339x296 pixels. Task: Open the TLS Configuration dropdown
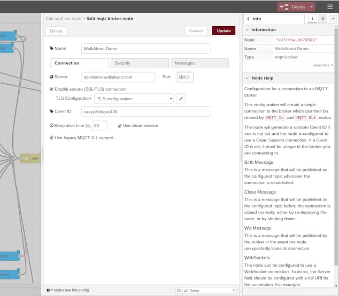click(x=134, y=99)
